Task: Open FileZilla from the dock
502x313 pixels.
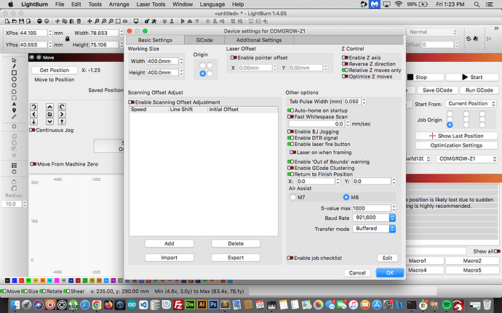Action: tap(178, 304)
